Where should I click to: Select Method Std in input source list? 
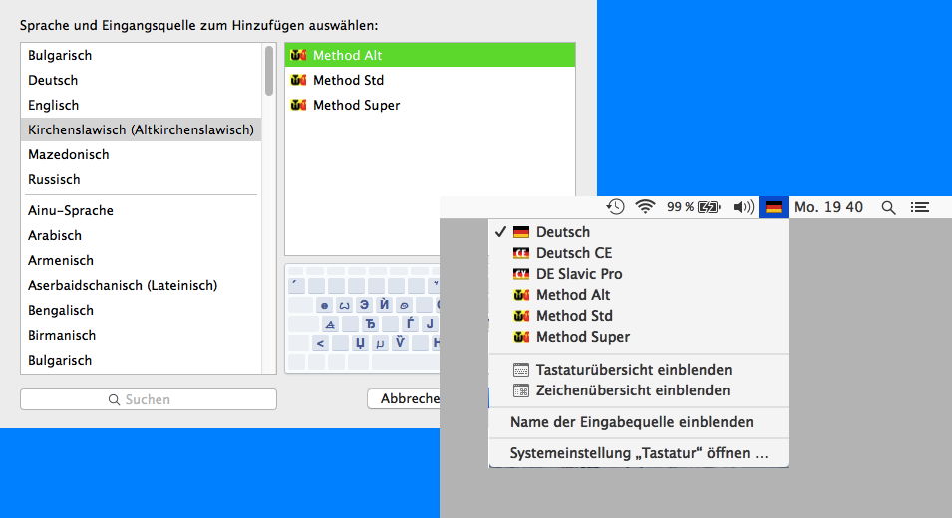click(348, 80)
